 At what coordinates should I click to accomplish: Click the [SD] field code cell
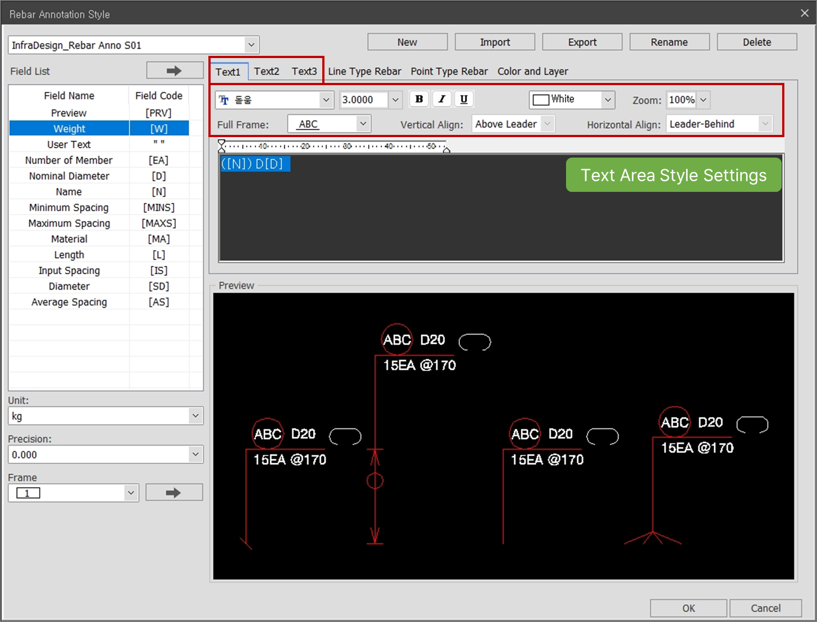159,286
